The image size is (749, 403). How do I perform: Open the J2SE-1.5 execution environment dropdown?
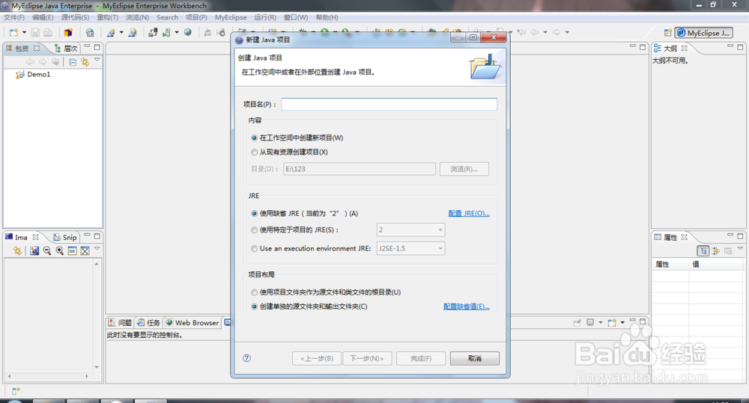click(410, 248)
